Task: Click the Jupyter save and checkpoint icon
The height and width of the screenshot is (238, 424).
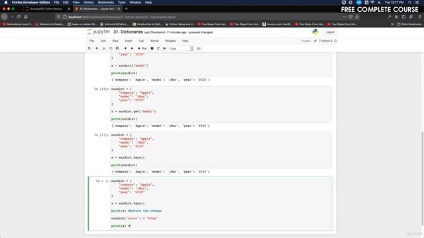Action: click(x=89, y=48)
